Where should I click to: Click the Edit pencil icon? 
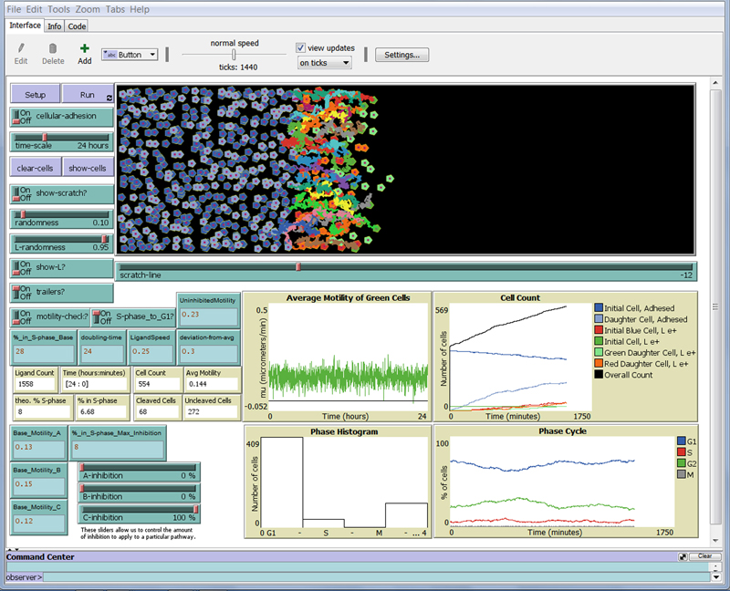point(21,48)
